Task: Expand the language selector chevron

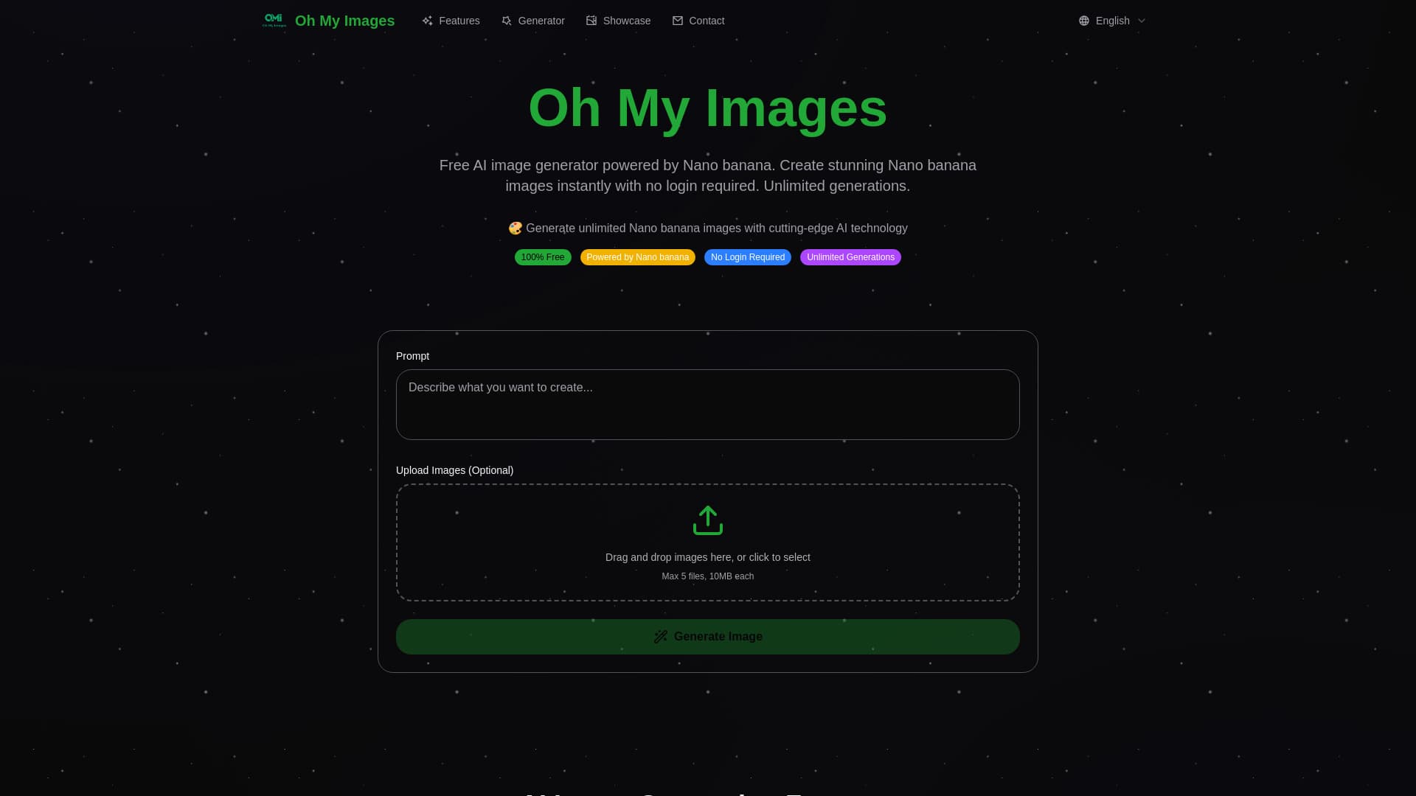Action: (x=1140, y=21)
